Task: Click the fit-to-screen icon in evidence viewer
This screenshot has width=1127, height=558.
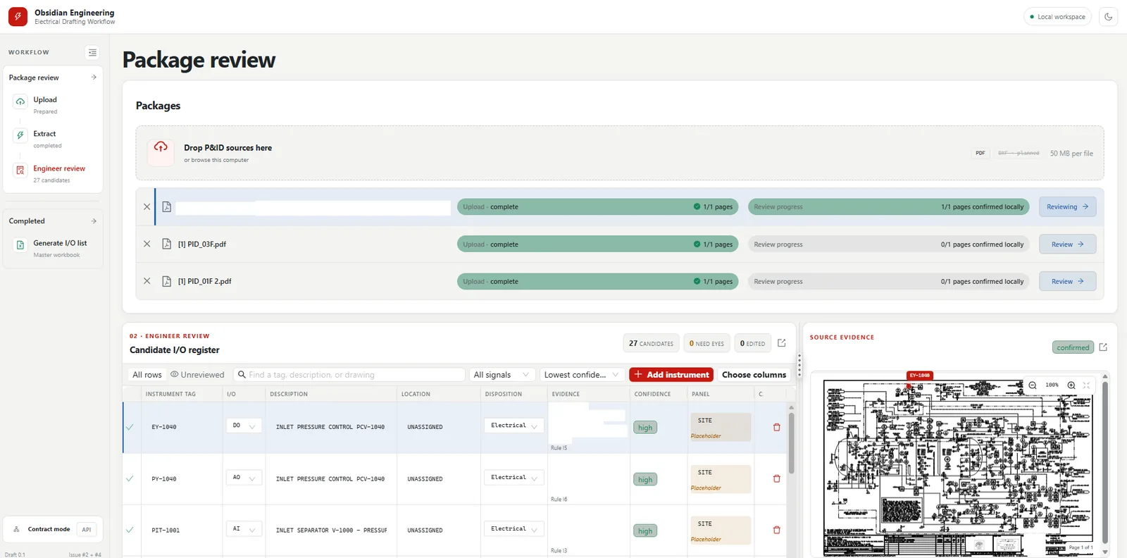Action: (1086, 385)
